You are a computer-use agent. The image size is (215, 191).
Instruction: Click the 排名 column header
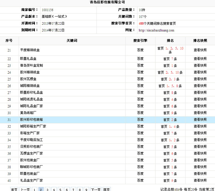click(x=170, y=41)
